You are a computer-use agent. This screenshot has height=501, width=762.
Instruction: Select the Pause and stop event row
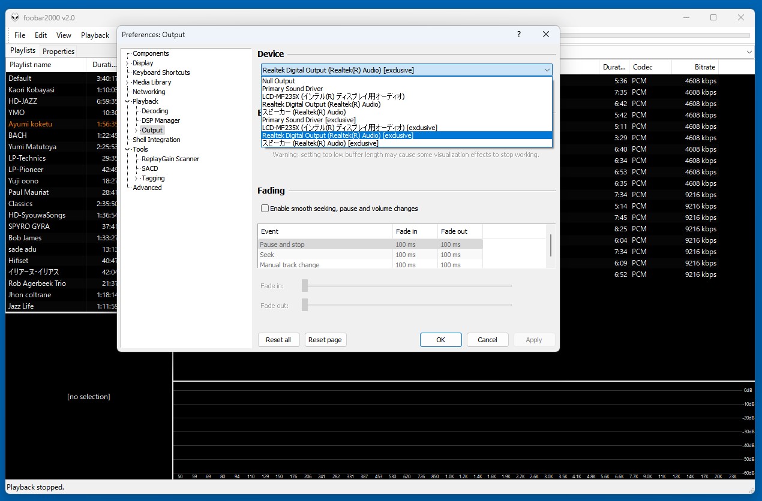(370, 245)
